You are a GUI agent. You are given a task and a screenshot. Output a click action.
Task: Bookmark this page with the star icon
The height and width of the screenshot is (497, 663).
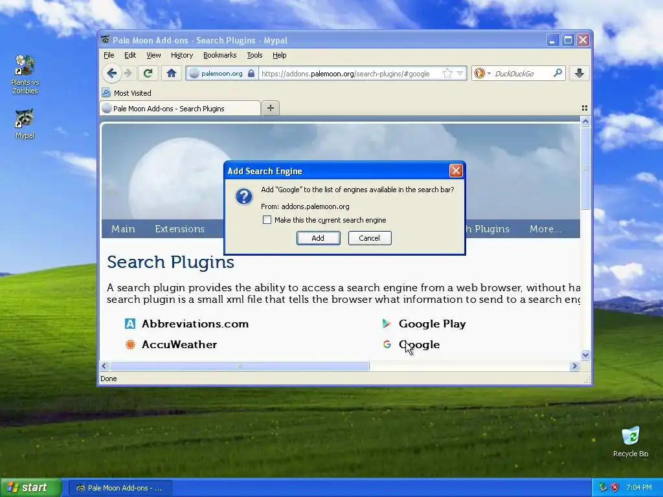pos(447,73)
